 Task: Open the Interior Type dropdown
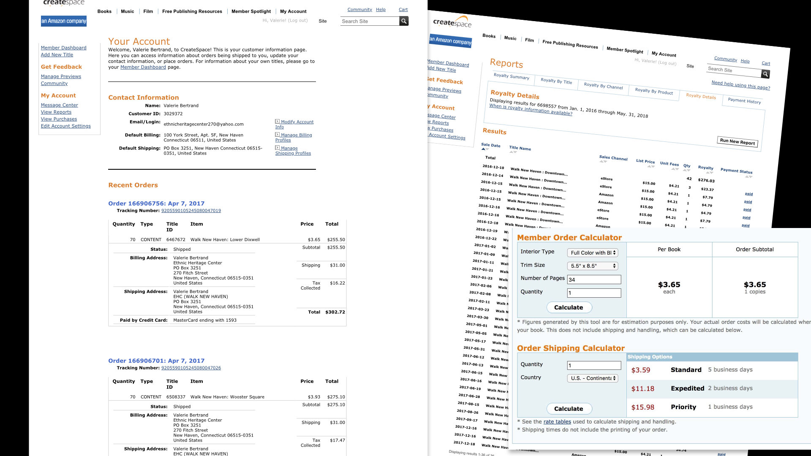coord(593,252)
